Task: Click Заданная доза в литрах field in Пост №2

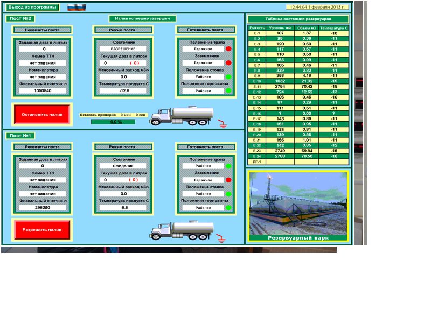Action: pos(43,49)
